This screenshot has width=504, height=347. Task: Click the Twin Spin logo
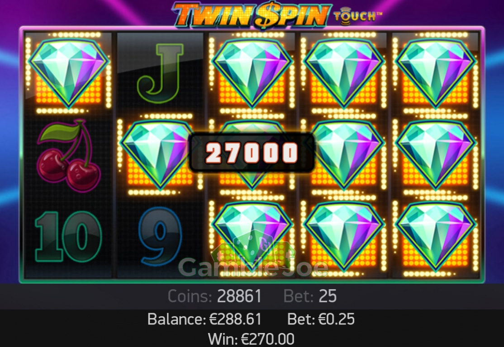click(x=252, y=15)
